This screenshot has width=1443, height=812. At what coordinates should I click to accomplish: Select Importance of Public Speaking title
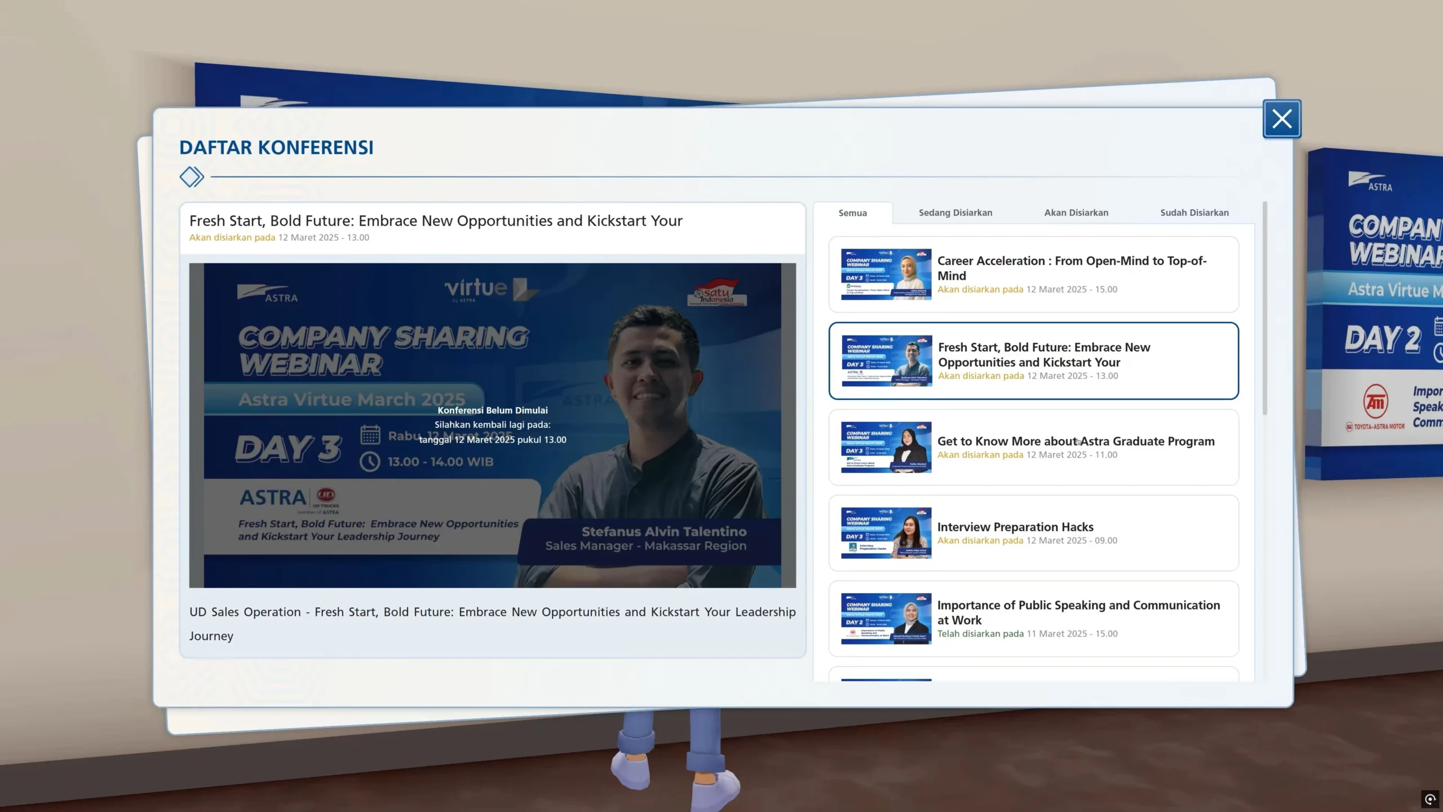1078,612
